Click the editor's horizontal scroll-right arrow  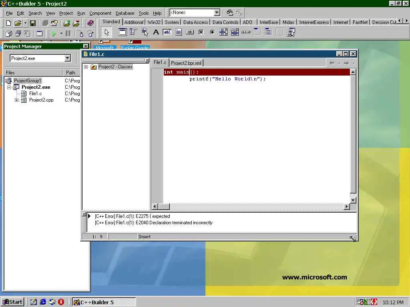tap(347, 207)
